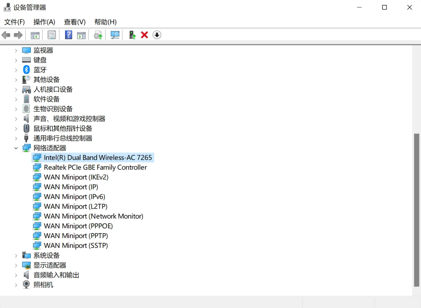Click the back navigation arrow
This screenshot has width=421, height=308.
(6, 35)
